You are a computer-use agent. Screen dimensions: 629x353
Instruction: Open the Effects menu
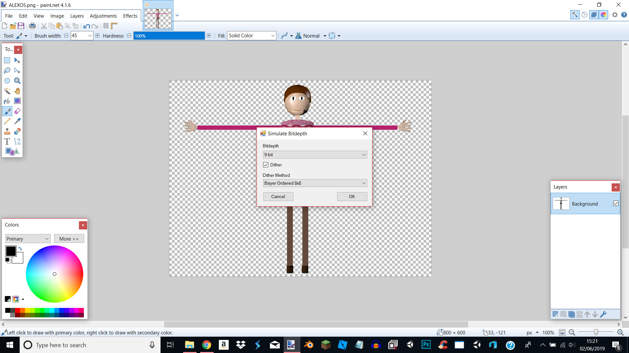pyautogui.click(x=130, y=16)
